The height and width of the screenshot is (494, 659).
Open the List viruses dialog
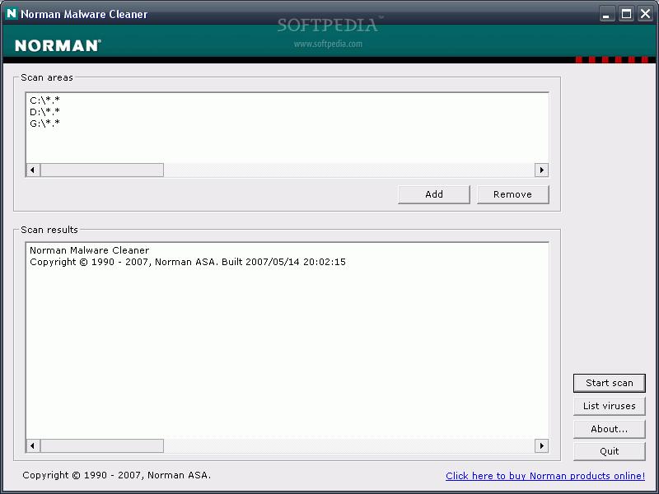[610, 406]
